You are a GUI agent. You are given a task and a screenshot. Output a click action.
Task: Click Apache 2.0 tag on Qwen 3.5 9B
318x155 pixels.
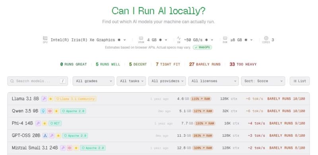[73, 111]
